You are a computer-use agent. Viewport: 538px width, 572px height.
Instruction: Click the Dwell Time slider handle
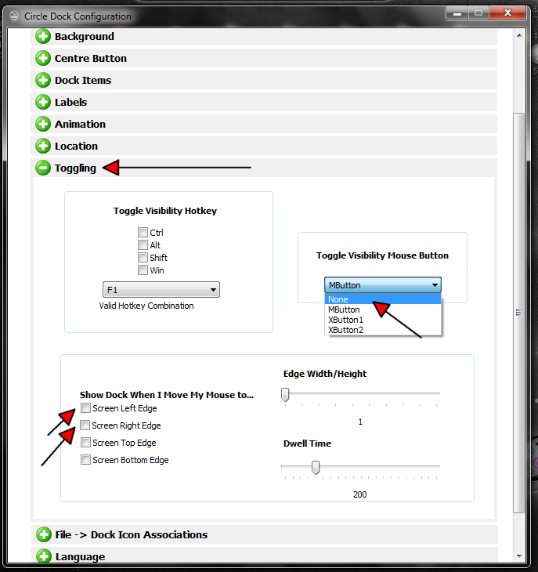(316, 467)
